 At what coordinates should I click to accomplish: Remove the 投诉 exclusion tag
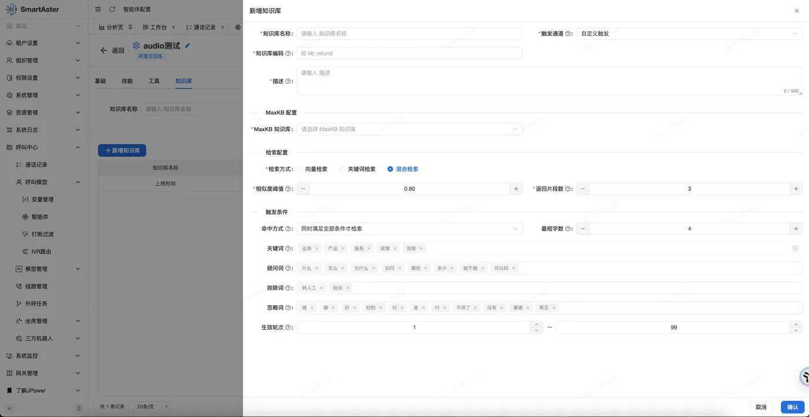tap(347, 288)
